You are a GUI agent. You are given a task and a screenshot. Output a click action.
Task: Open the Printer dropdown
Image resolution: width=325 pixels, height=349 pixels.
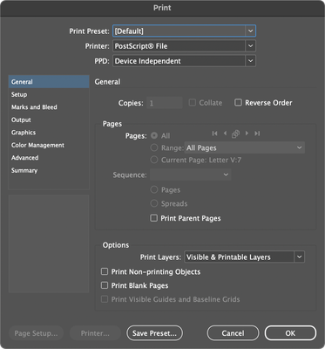pyautogui.click(x=184, y=46)
